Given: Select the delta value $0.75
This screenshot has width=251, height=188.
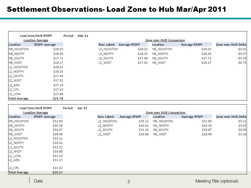Looking at the screenshot, I should 242,63.
